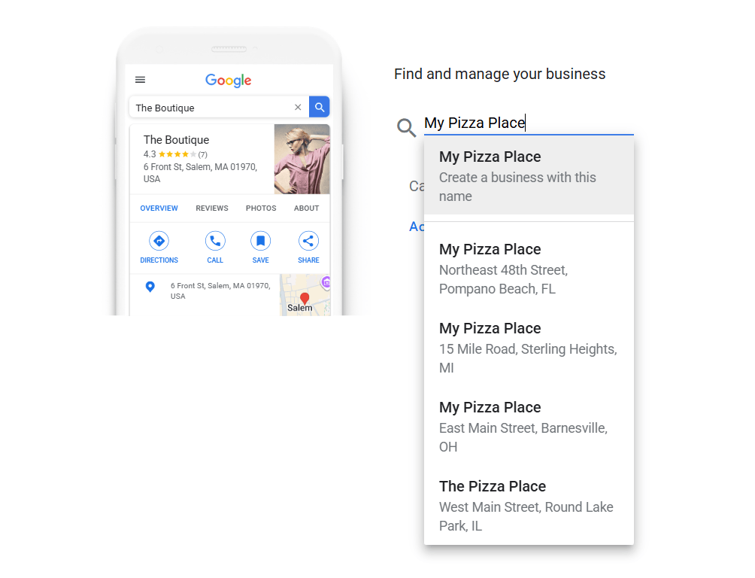Tap the Share icon
755x578 pixels.
point(308,241)
